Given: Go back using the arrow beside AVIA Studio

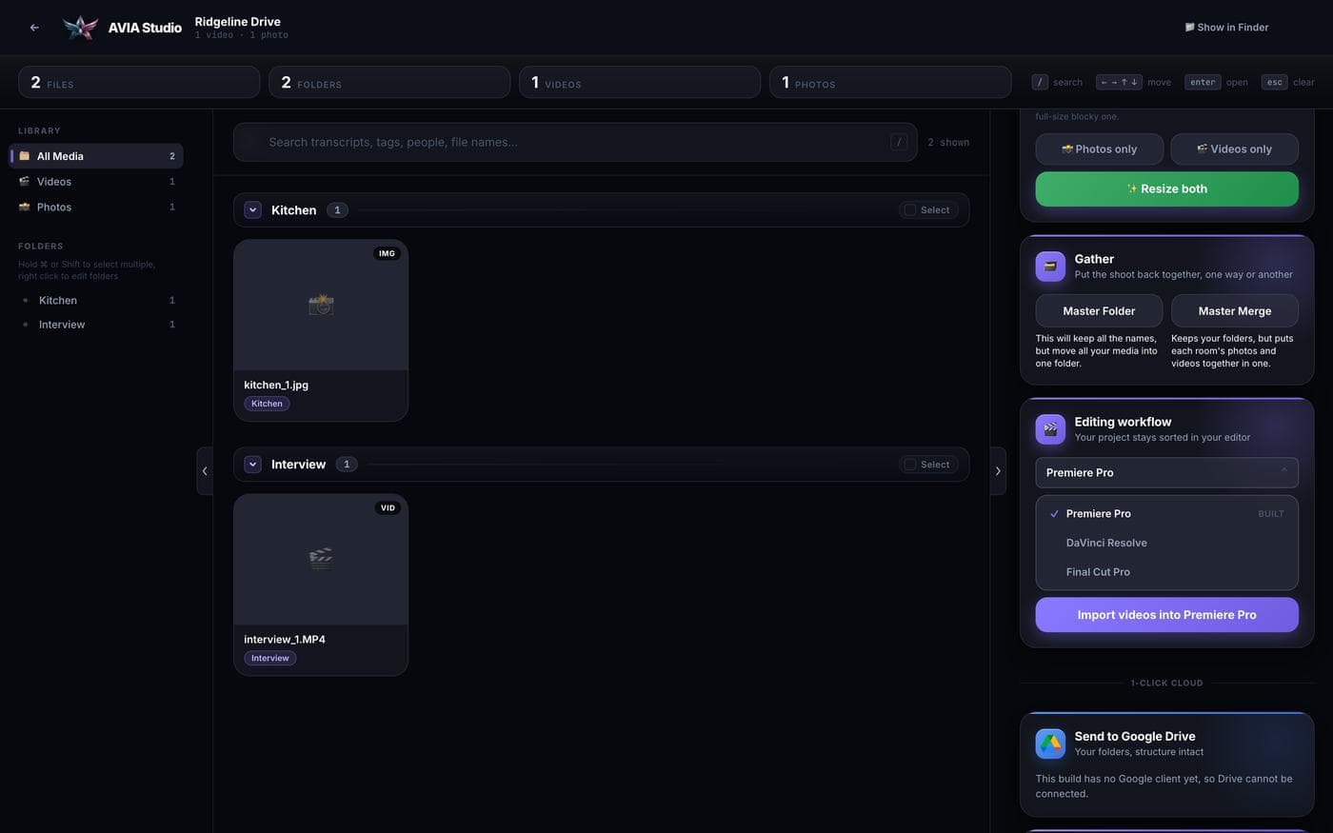Looking at the screenshot, I should point(34,28).
